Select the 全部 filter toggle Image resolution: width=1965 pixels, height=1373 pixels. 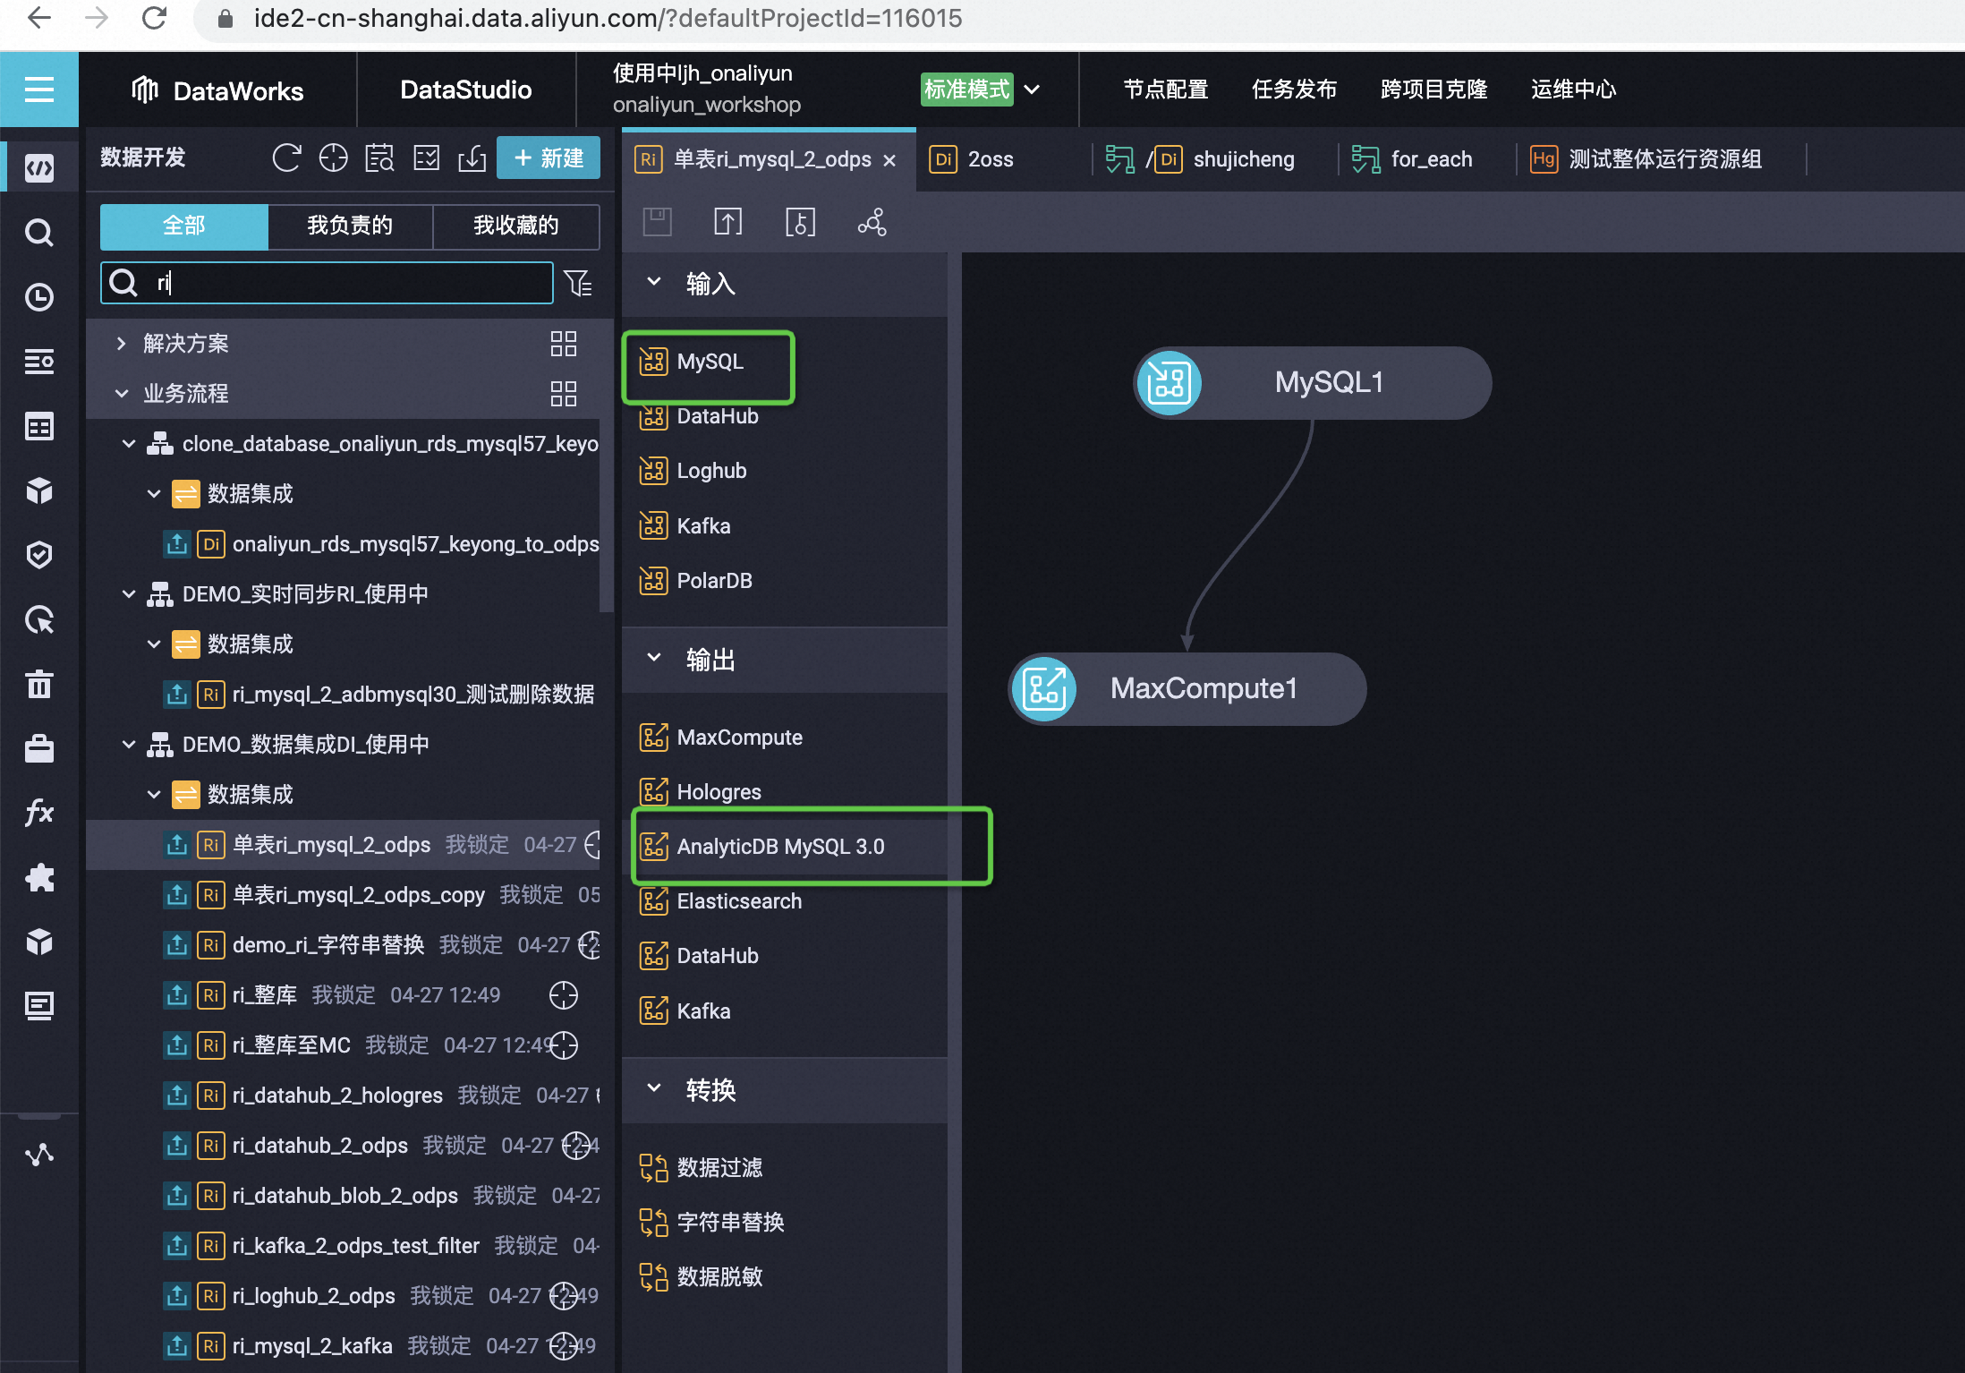pos(183,226)
